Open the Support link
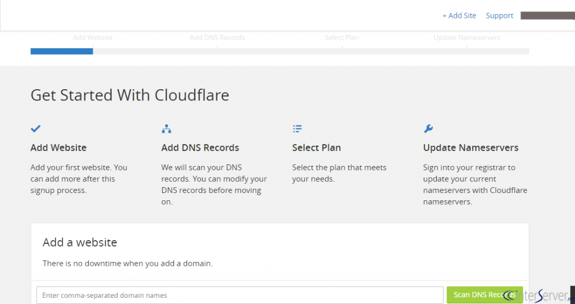This screenshot has height=304, width=575. [499, 15]
